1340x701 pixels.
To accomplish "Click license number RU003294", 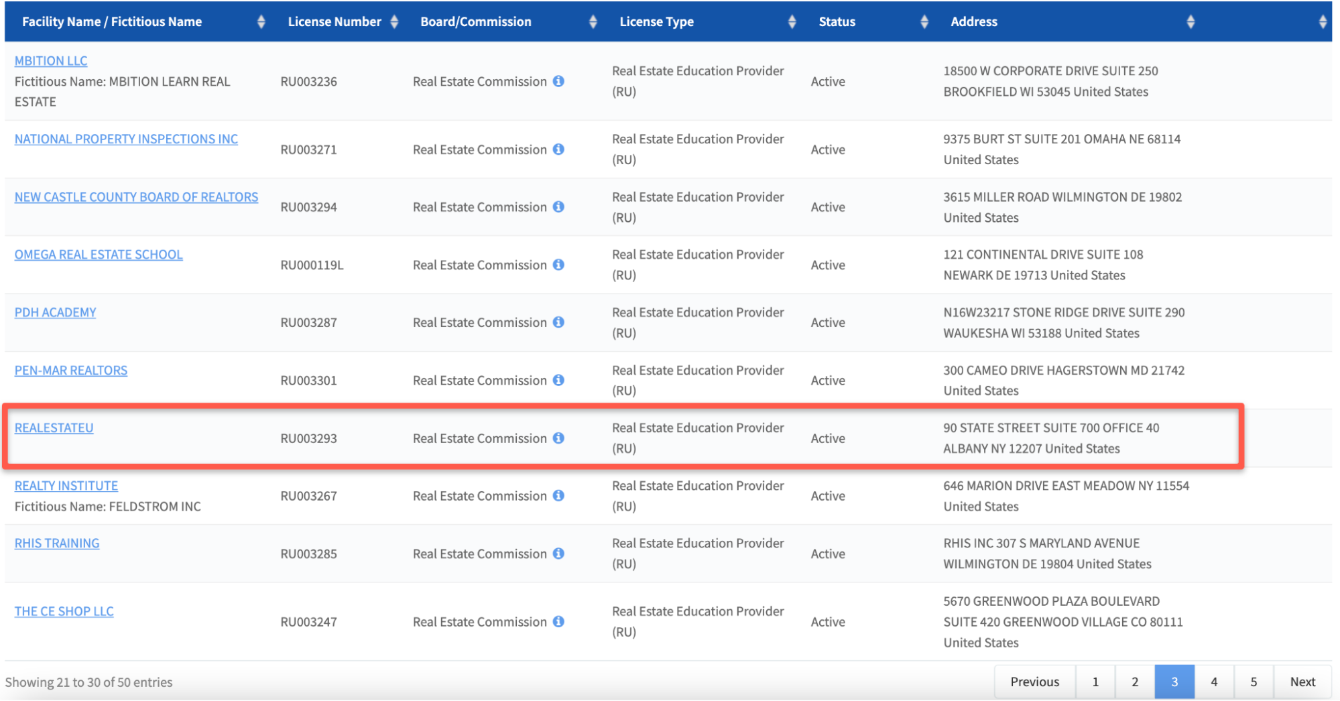I will point(308,207).
